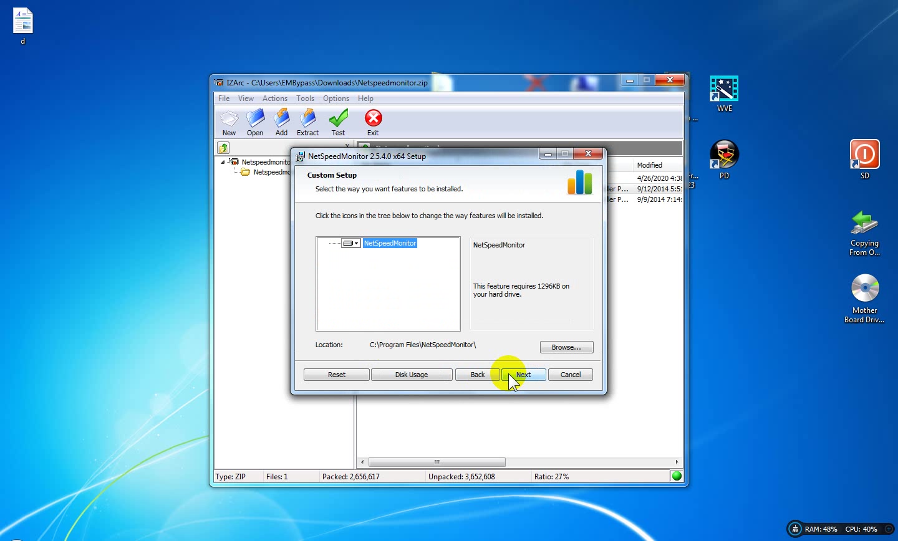The image size is (898, 541).
Task: Open the Actions menu
Action: click(275, 98)
